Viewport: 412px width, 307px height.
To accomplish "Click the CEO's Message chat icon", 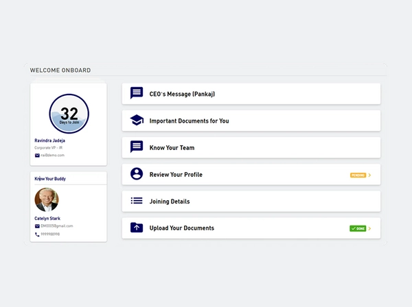I will coord(137,93).
